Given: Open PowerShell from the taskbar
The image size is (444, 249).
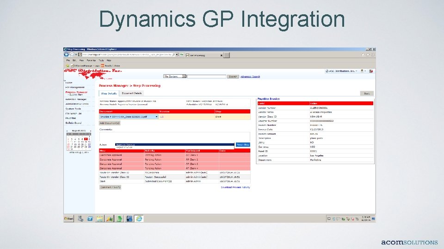Looking at the screenshot, I should [90, 219].
